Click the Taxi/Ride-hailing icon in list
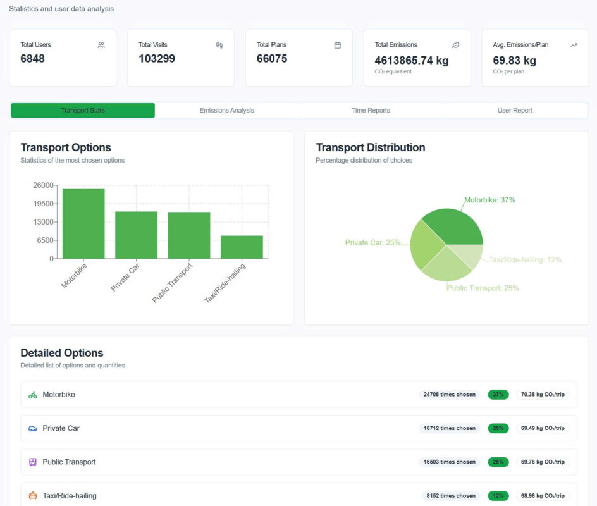Viewport: 597px width, 506px height. coord(33,496)
